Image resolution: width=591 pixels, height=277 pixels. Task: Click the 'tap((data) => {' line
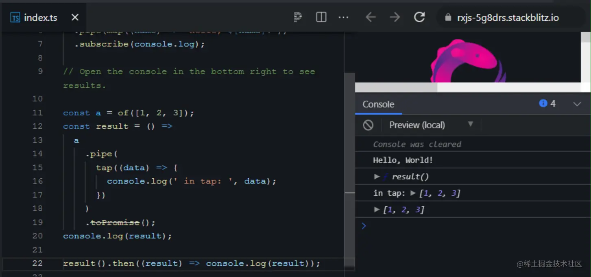pyautogui.click(x=137, y=167)
